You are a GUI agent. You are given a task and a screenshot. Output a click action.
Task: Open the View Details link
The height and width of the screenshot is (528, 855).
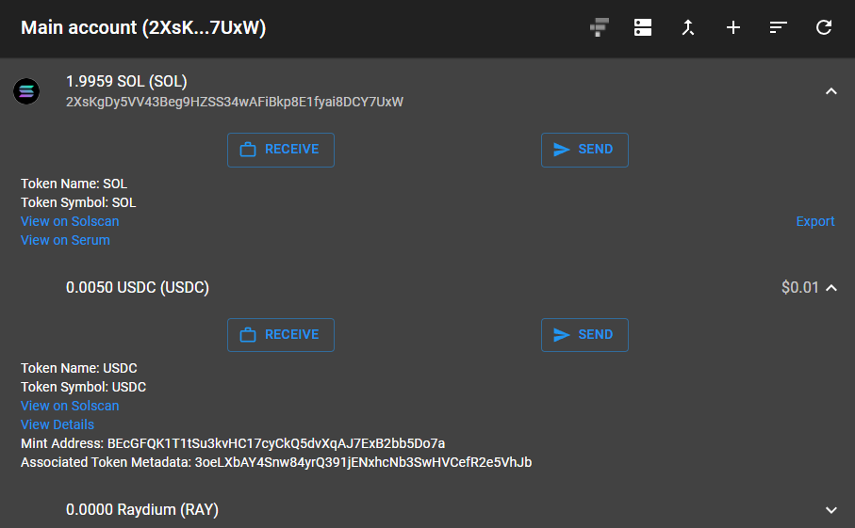[58, 424]
